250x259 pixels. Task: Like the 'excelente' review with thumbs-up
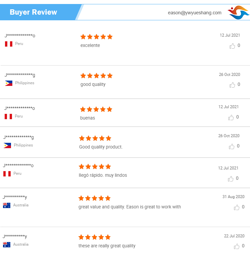tap(232, 46)
